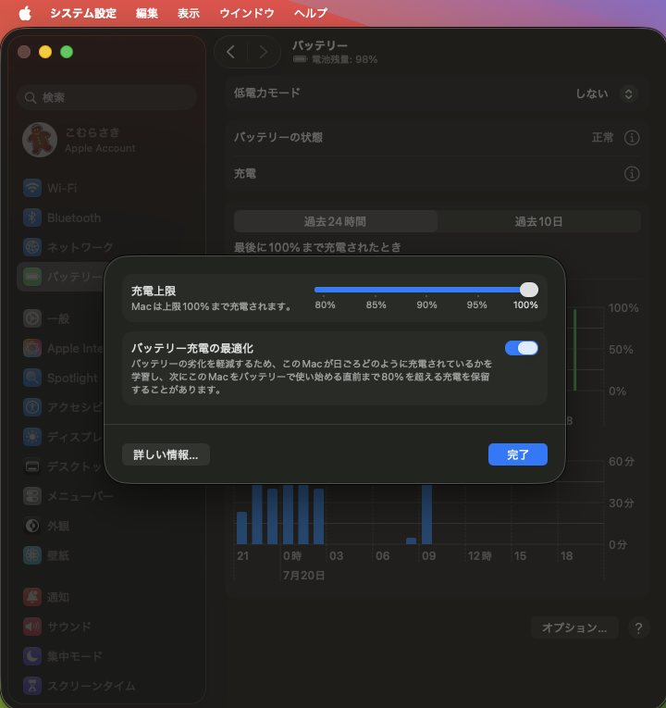Open the 編集 menu
Image resolution: width=666 pixels, height=708 pixels.
click(x=147, y=13)
